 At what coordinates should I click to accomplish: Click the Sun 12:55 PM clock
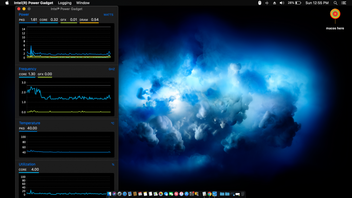(x=317, y=3)
